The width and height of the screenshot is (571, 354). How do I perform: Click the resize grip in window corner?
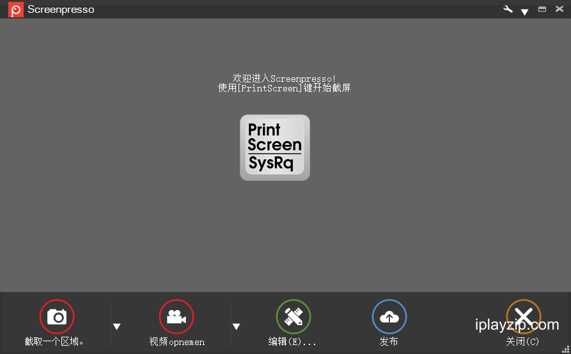tap(566, 350)
